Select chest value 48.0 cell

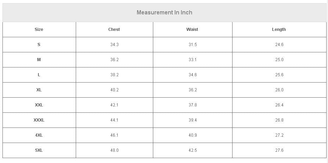[x=115, y=150]
